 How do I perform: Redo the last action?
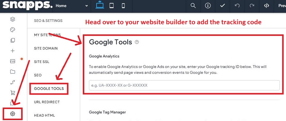[252, 6]
